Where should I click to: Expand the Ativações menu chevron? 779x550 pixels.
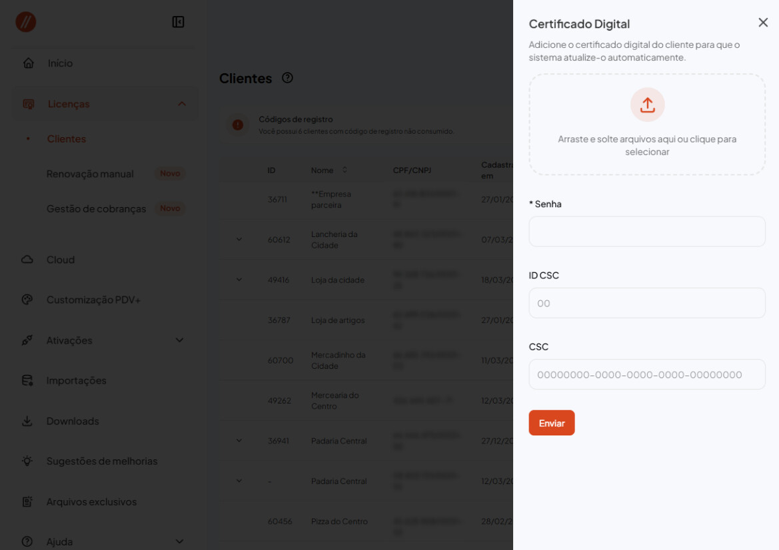click(x=179, y=340)
